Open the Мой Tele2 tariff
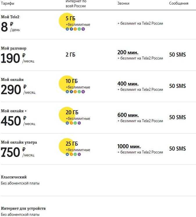Screen dimensions: 196x217 pos(10,17)
